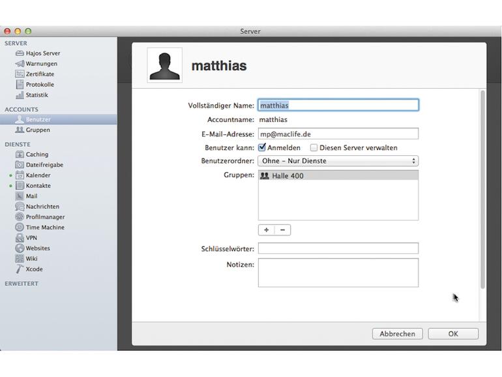Open the Caching service icon
Image resolution: width=502 pixels, height=377 pixels.
(20, 155)
